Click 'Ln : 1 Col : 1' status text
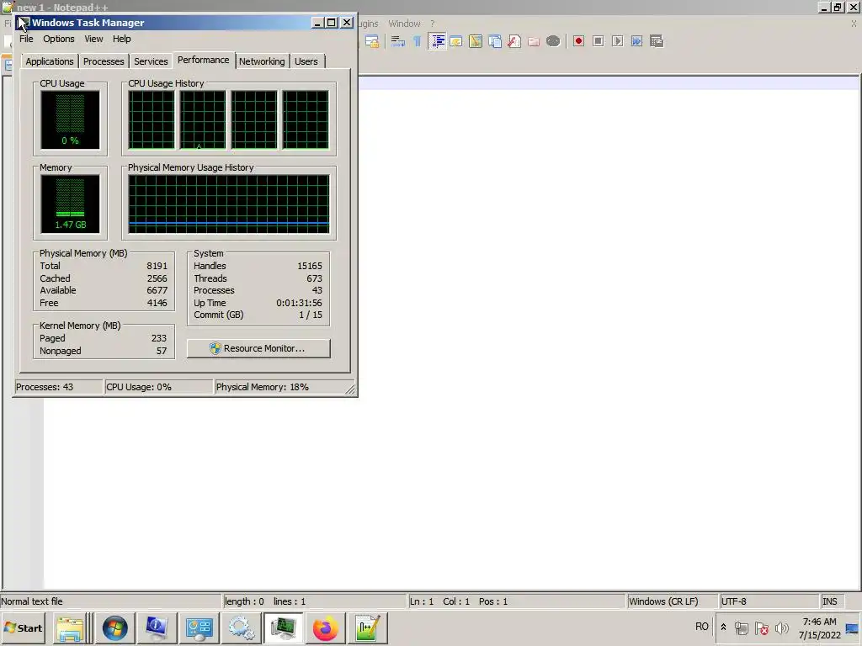The height and width of the screenshot is (646, 862). coord(439,601)
